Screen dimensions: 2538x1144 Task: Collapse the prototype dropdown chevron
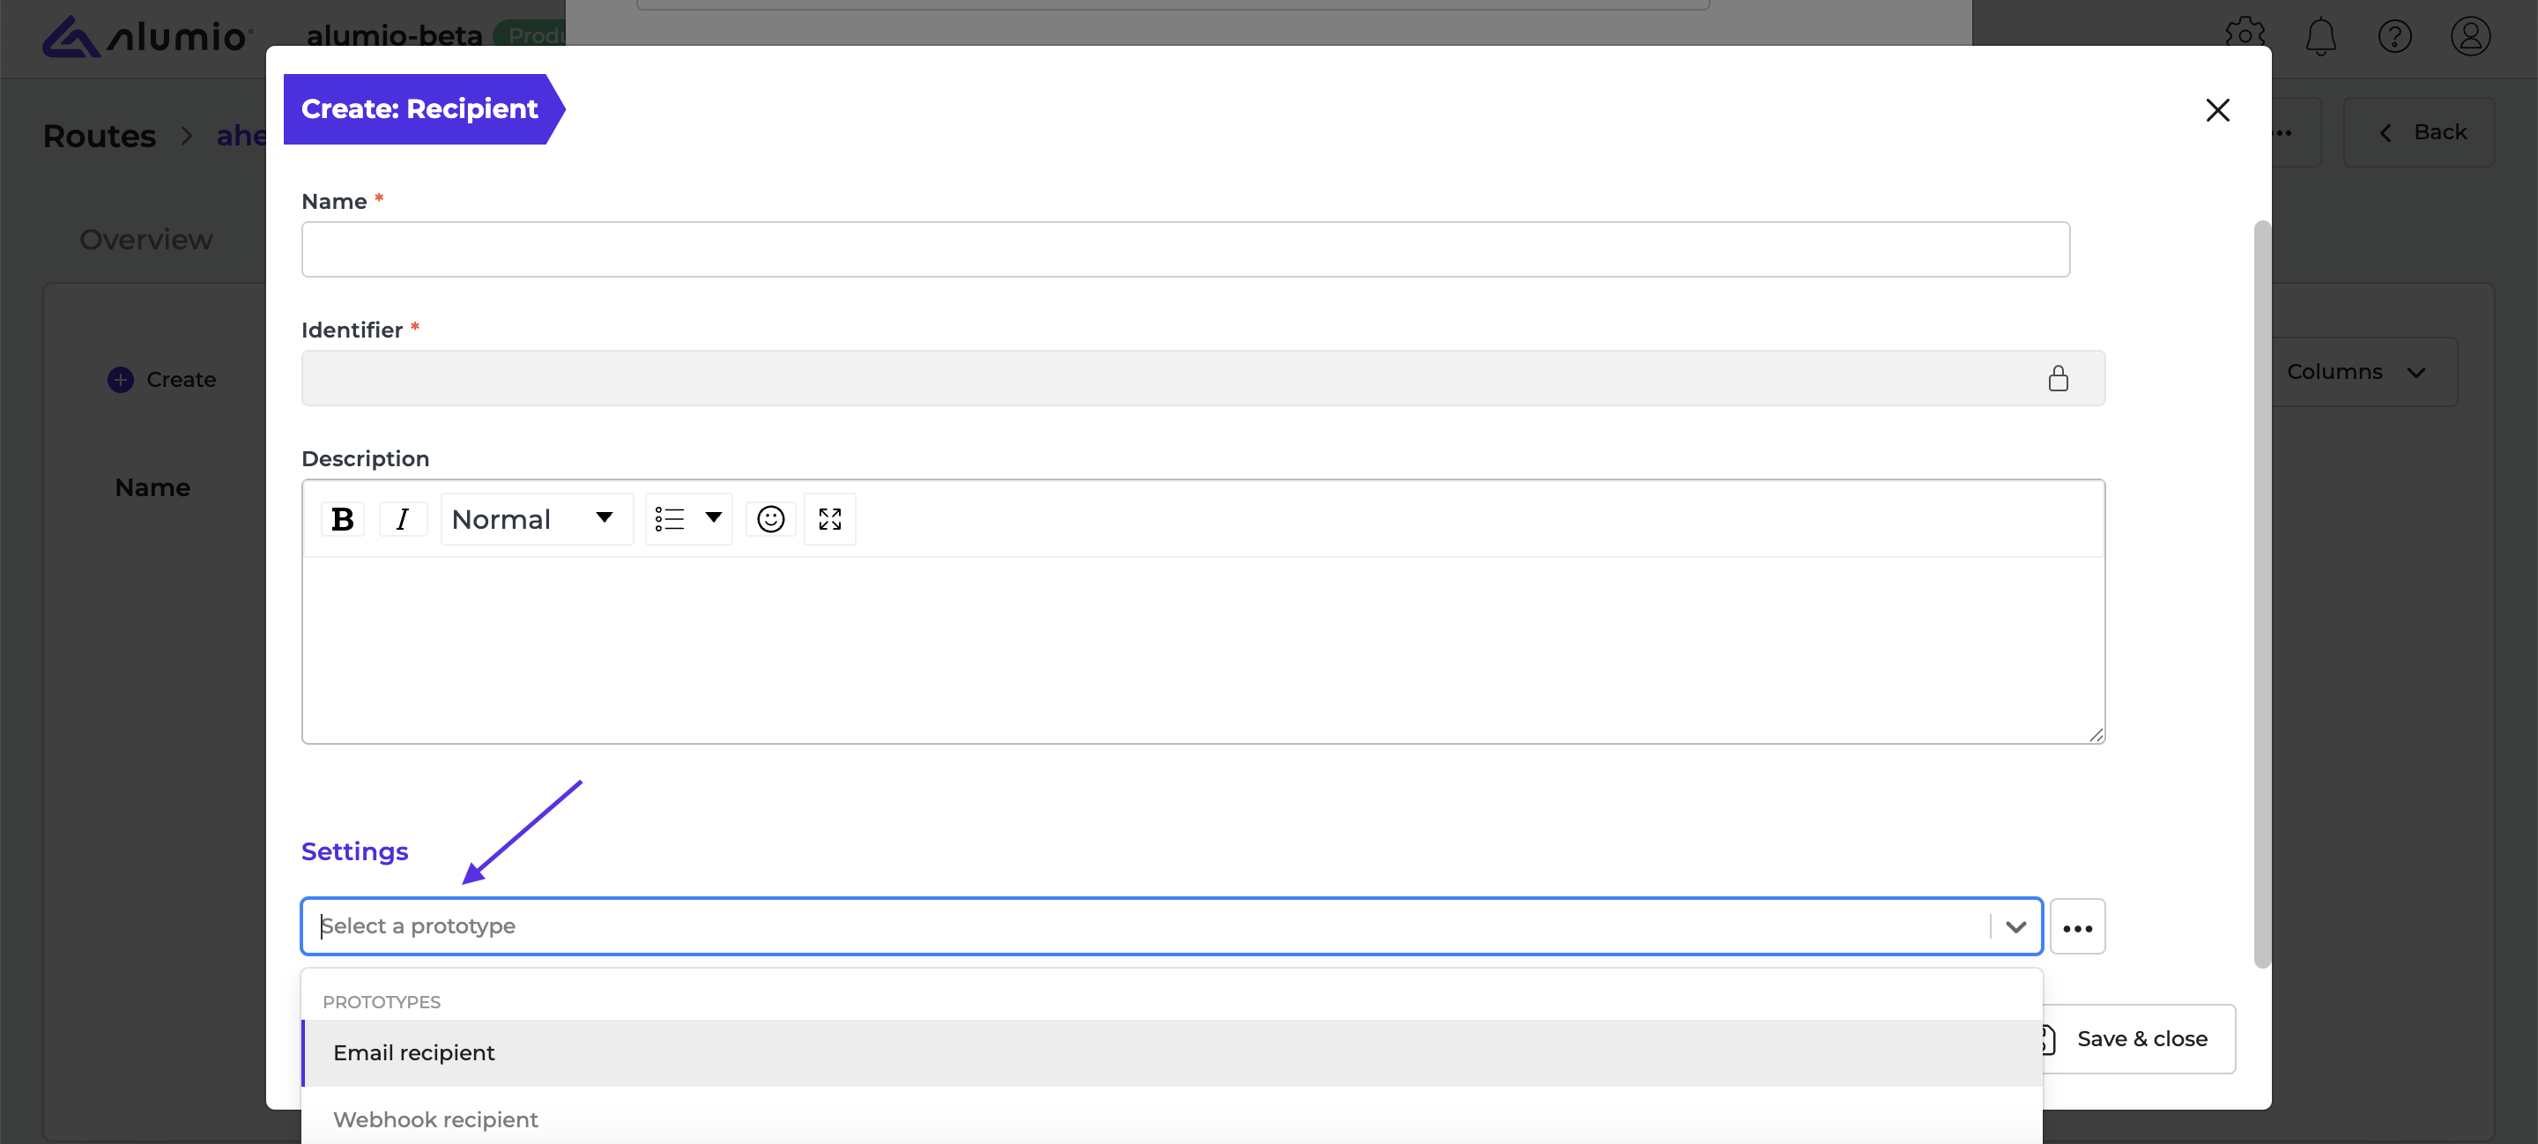tap(2015, 927)
